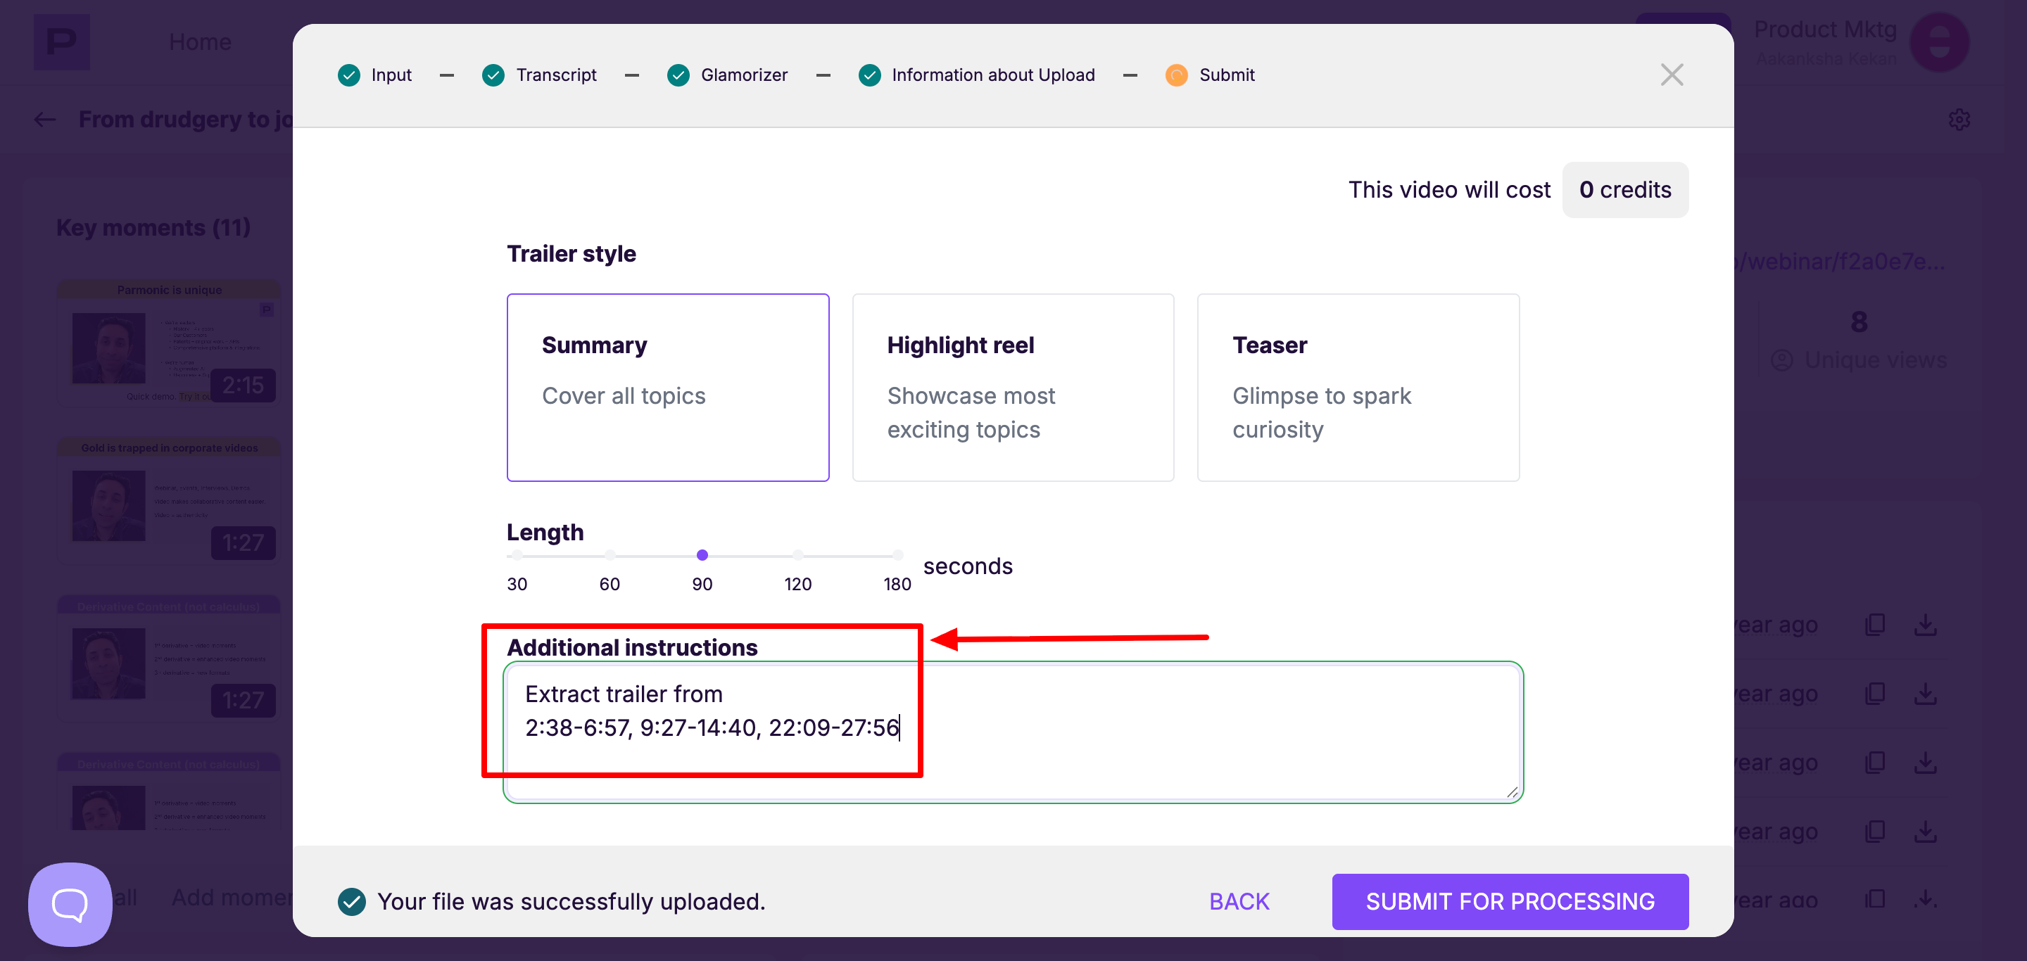Click SUBMIT FOR PROCESSING

tap(1510, 901)
